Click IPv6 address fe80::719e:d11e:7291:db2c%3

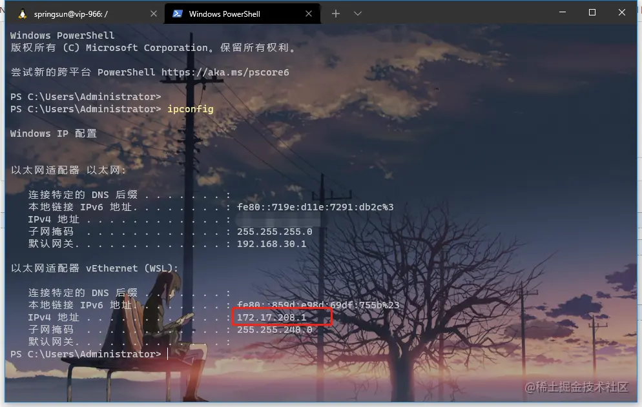(315, 207)
